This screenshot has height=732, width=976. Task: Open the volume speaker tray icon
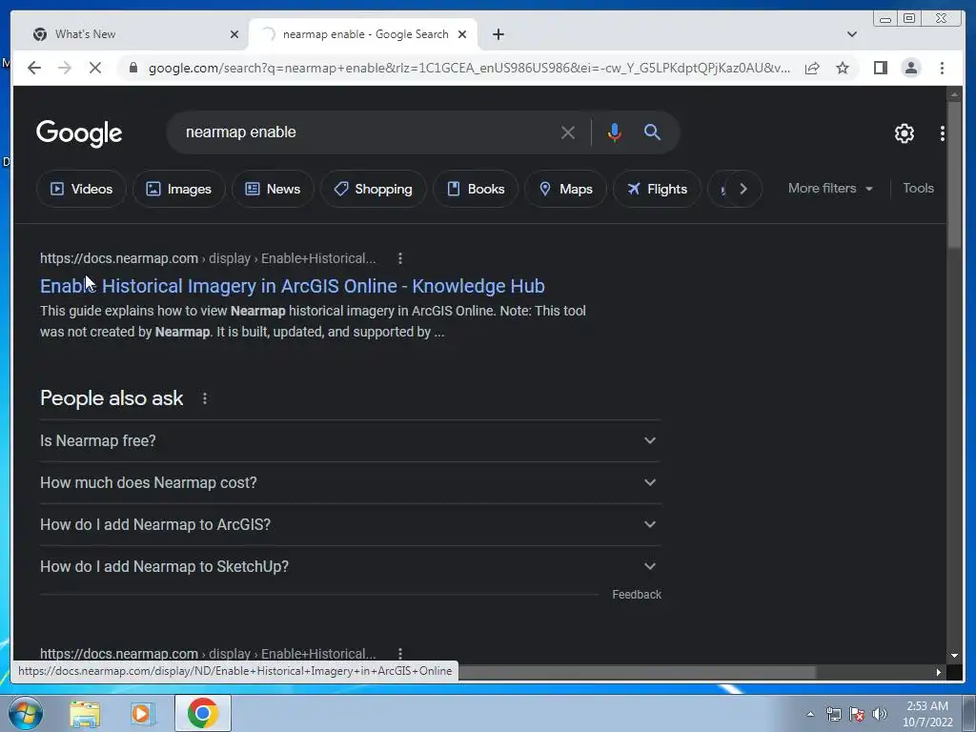point(880,714)
